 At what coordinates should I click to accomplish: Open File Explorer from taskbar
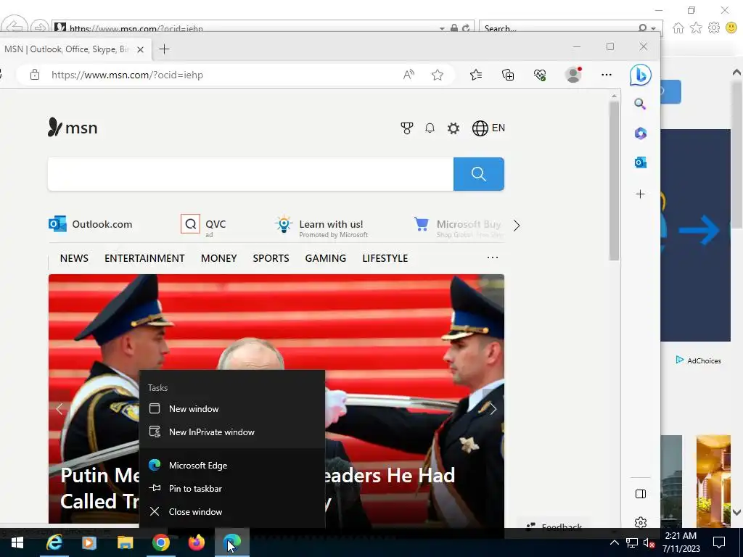pyautogui.click(x=125, y=542)
